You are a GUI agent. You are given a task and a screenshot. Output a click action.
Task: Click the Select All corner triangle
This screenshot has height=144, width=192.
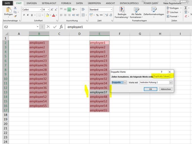click(6, 34)
